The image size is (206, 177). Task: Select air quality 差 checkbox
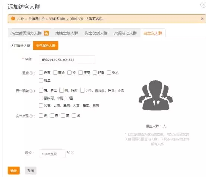63,116
